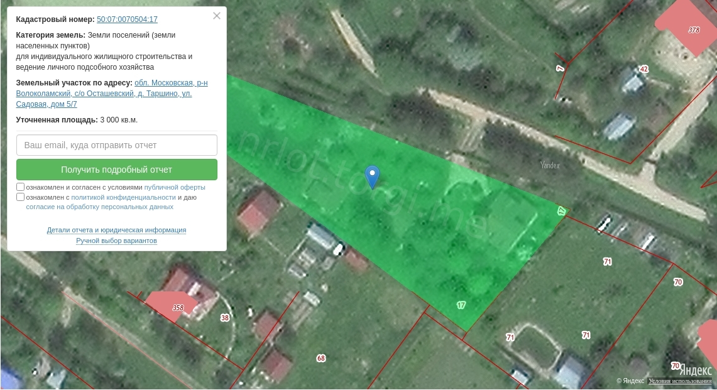
Task: Click parcel number 42 label
Action: (x=644, y=69)
